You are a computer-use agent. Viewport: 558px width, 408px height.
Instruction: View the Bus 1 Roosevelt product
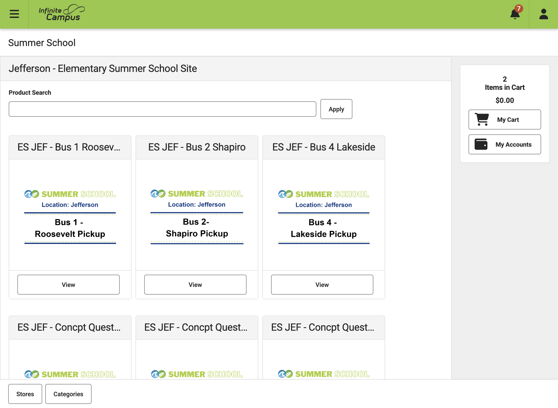[69, 285]
